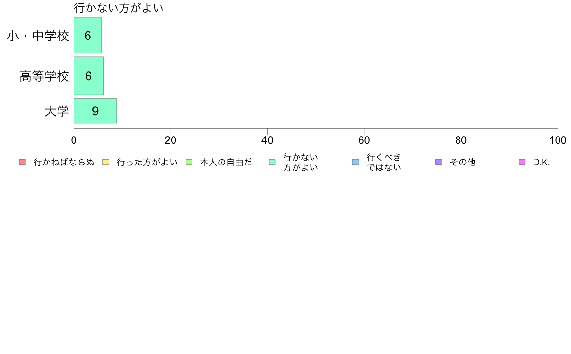
Task: Click the yellow 行った方がよい legend swatch
Action: point(106,162)
